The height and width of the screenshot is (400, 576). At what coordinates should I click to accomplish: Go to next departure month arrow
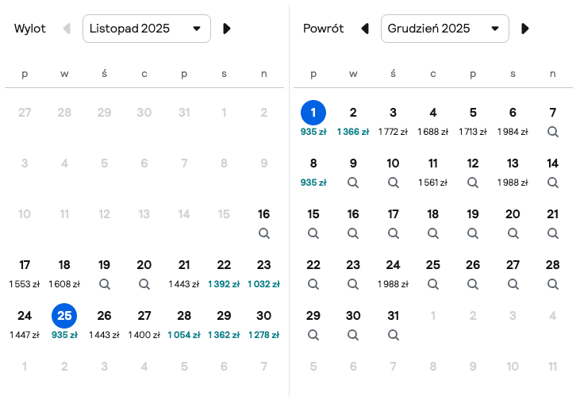[x=227, y=29]
